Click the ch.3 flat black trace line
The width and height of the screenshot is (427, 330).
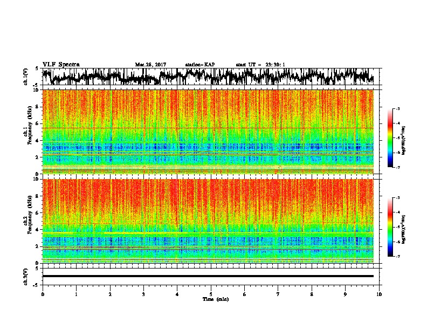(208, 276)
